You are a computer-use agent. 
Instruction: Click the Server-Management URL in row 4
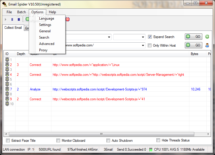coord(118,75)
